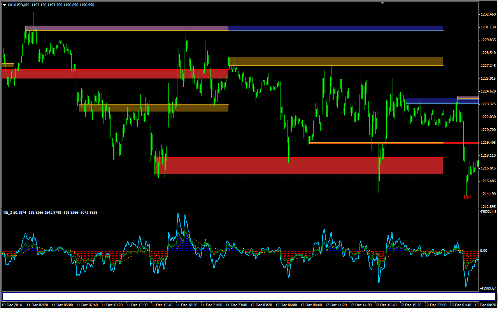Click the red 100 label on the chart
This screenshot has height=309, width=498.
(x=467, y=197)
